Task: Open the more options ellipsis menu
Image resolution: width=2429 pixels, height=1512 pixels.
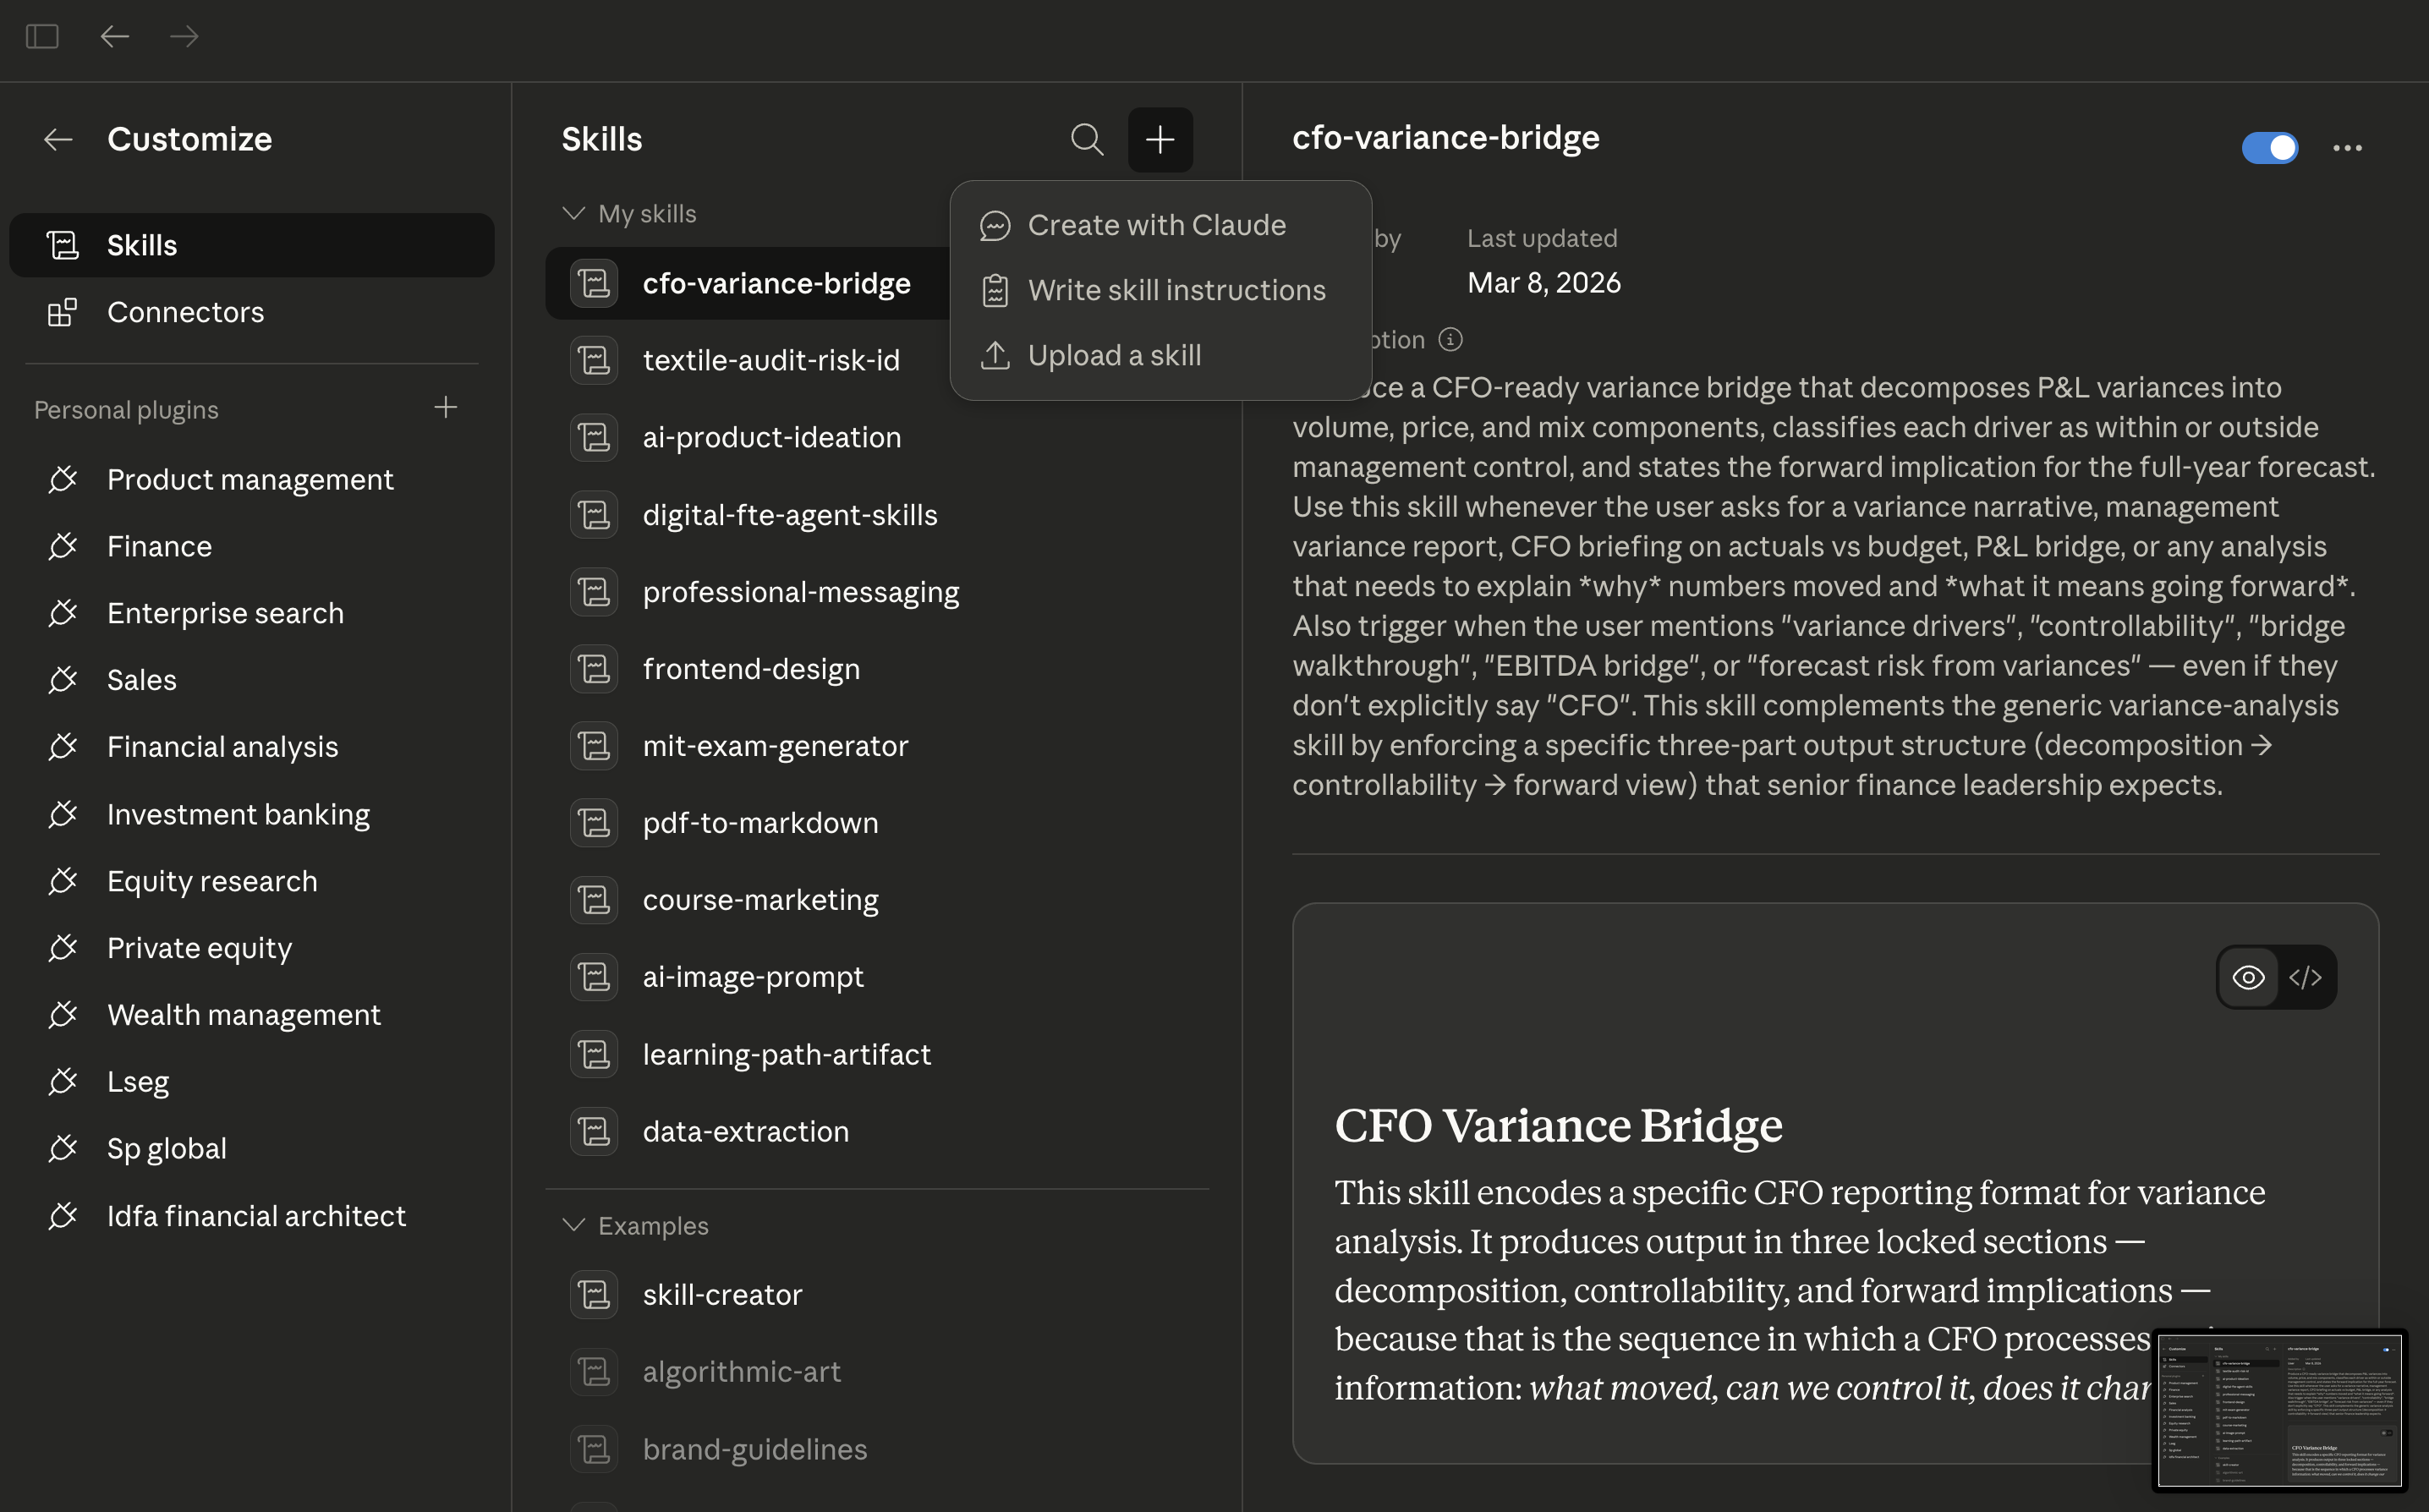Action: 2348,148
